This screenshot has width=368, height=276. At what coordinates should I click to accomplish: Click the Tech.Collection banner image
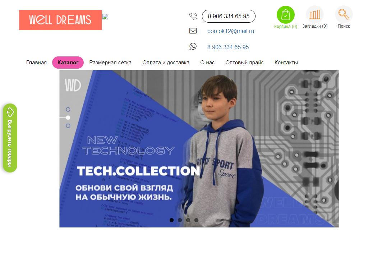[199, 148]
